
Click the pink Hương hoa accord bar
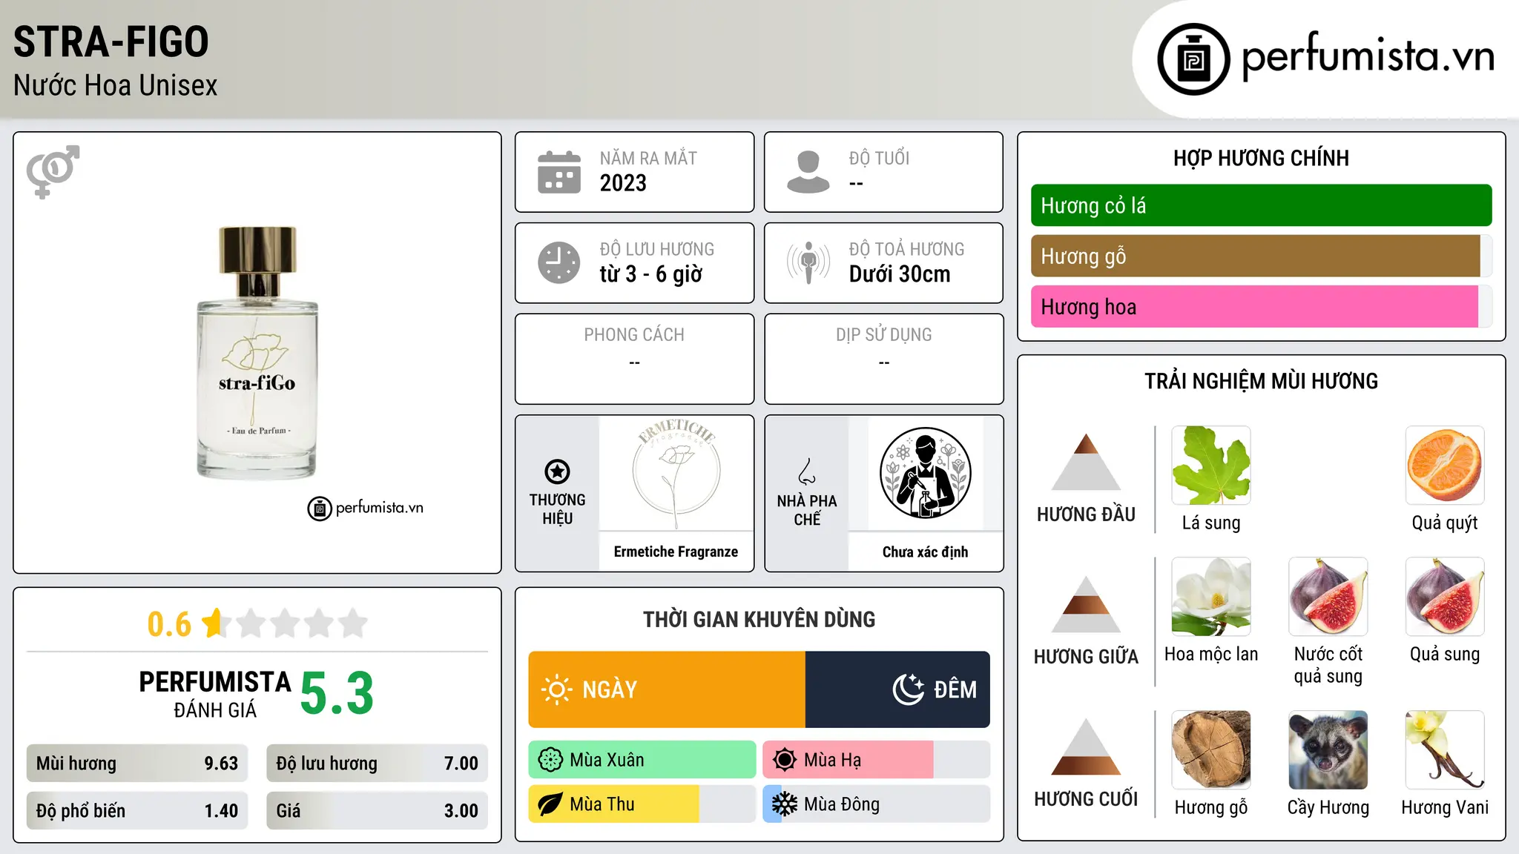(x=1254, y=306)
